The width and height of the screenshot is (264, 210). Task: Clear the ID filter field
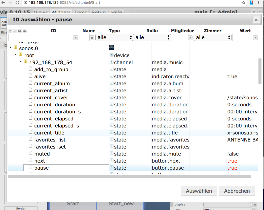pos(76,38)
